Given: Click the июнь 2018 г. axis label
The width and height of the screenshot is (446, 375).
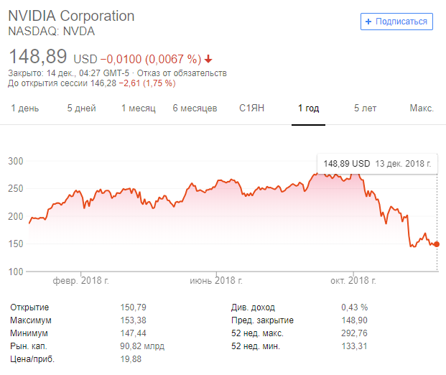Looking at the screenshot, I should coord(218,280).
